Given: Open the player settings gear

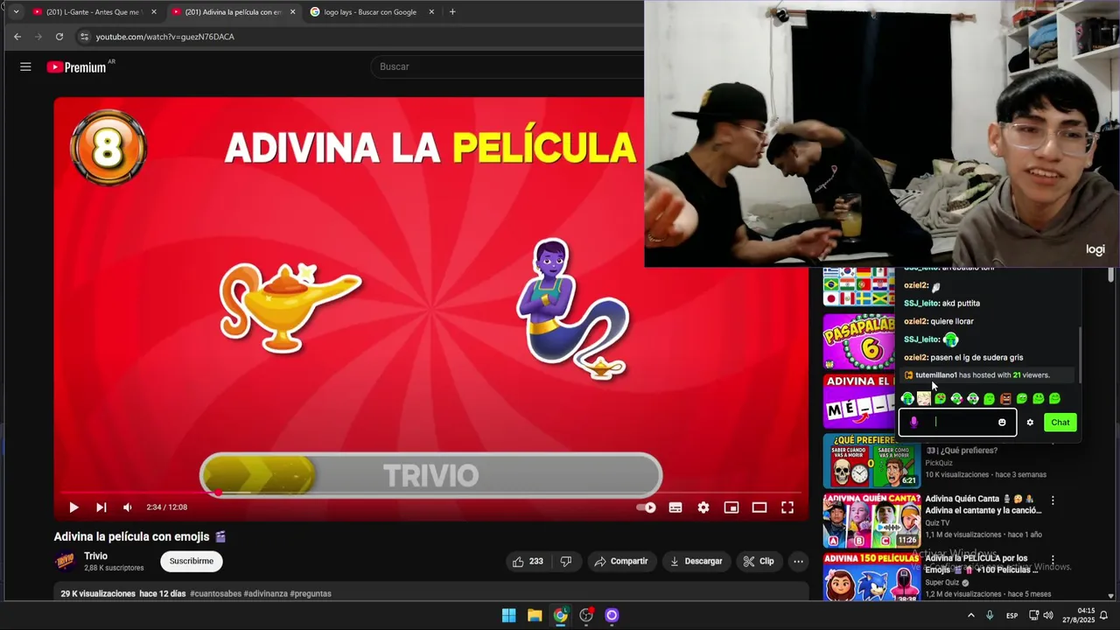Looking at the screenshot, I should (703, 507).
